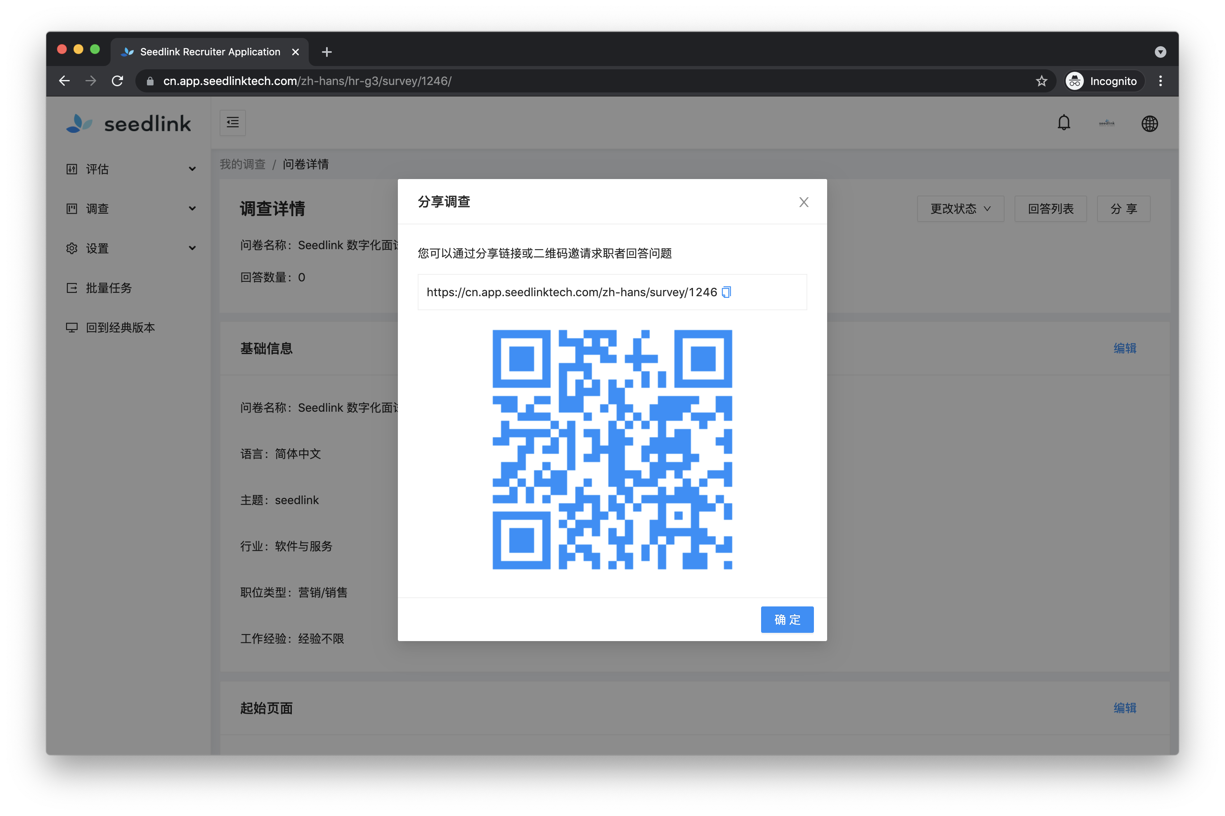Collapse the sidebar with the menu-fold icon
Viewport: 1225px width, 816px height.
click(x=233, y=123)
